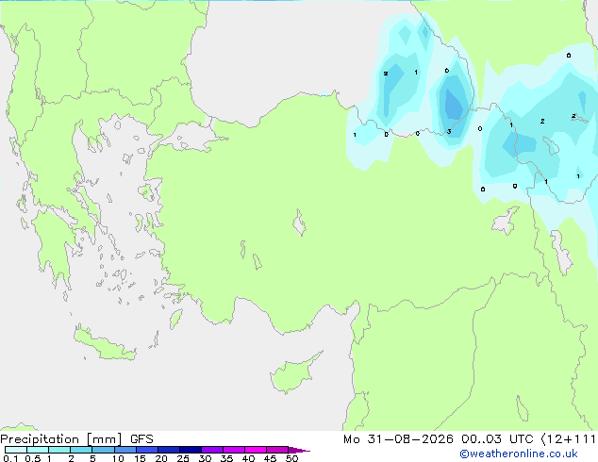Image resolution: width=598 pixels, height=462 pixels.
Task: Select the 25–30 mm dark blue swatch
Action: (x=191, y=450)
